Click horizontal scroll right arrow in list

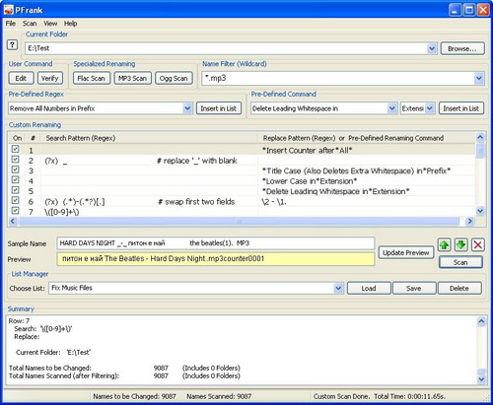(x=469, y=221)
